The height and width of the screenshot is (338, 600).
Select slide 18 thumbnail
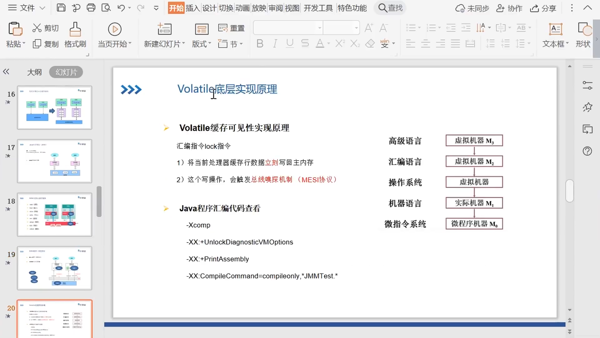pos(55,215)
